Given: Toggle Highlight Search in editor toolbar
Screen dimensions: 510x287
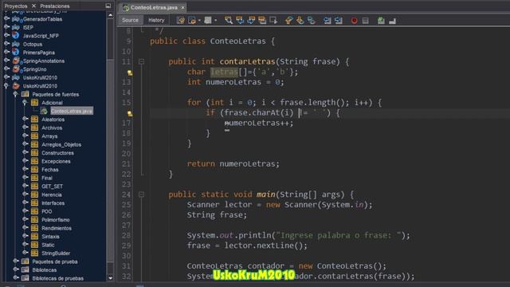Looking at the screenshot, I should click(262, 21).
